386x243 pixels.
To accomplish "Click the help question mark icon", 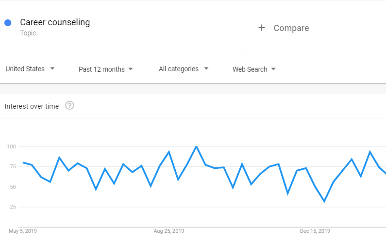I will pos(69,106).
